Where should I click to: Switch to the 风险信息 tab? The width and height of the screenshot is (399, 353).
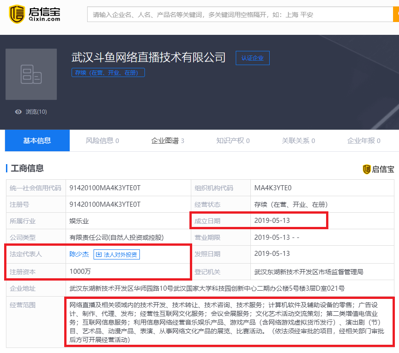(x=102, y=141)
